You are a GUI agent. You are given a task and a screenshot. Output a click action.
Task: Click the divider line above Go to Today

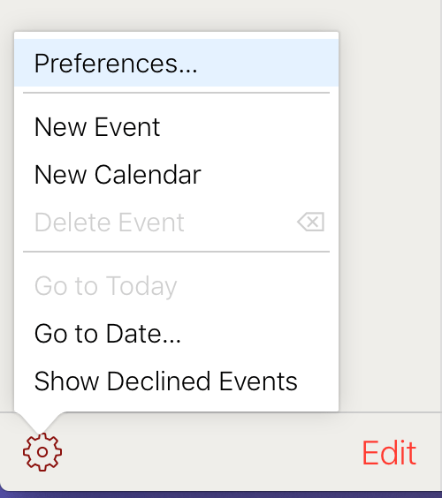click(176, 252)
